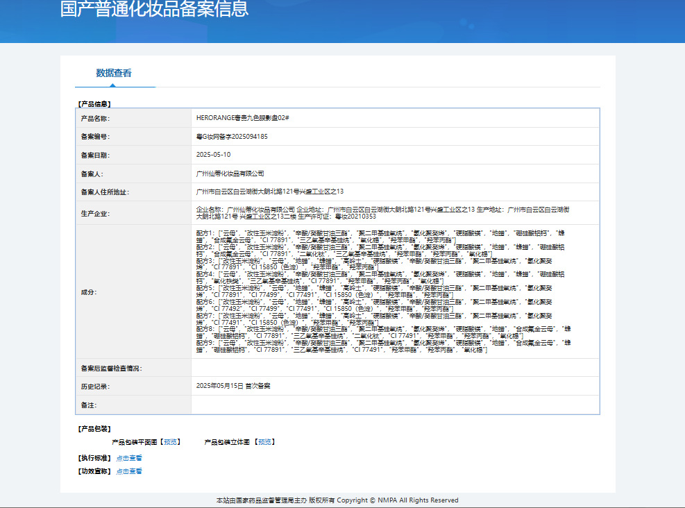Click the NMPA copyright footer text
The width and height of the screenshot is (685, 508).
pos(337,500)
